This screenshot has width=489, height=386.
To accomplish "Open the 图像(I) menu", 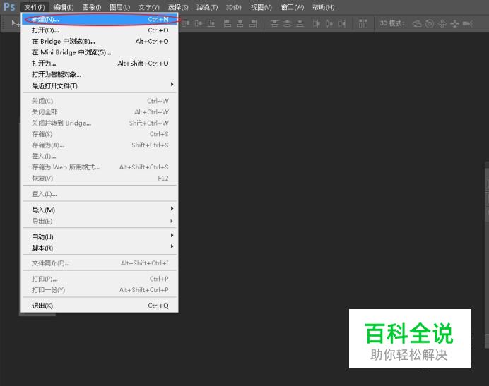I will (92, 7).
